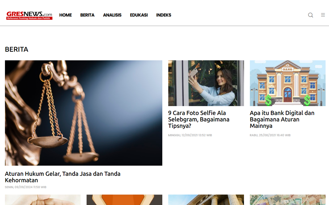Open the INDEKS menu page
329x205 pixels.
click(164, 15)
